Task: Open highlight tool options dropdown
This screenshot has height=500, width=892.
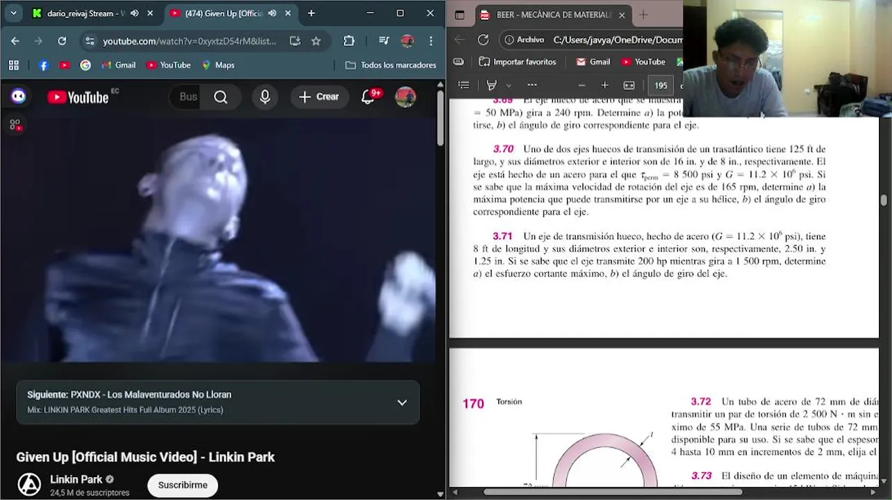Action: point(509,85)
